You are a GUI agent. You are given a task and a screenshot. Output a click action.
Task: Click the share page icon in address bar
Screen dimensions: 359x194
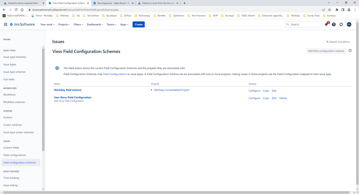click(x=323, y=10)
